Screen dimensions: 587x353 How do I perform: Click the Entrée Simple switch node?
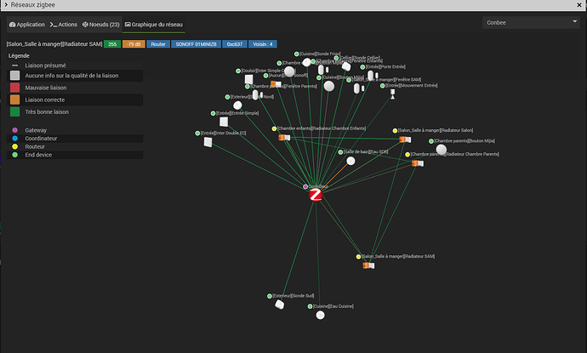[224, 122]
